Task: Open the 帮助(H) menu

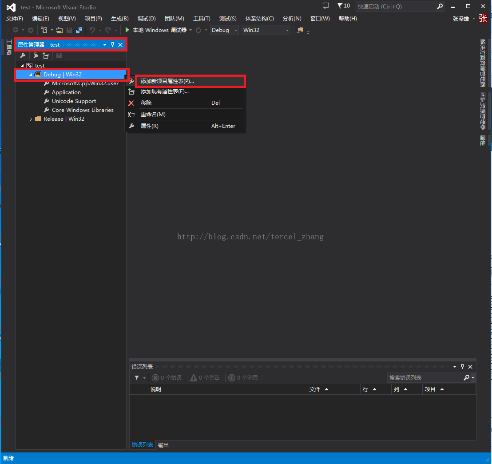Action: point(348,19)
